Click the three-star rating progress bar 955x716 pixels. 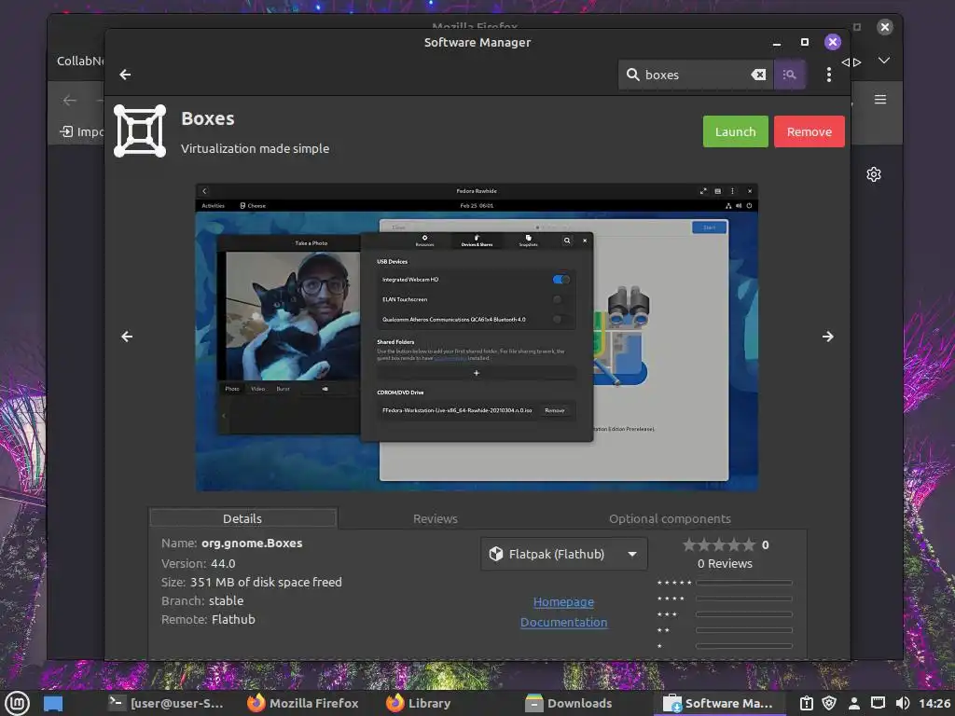point(743,614)
